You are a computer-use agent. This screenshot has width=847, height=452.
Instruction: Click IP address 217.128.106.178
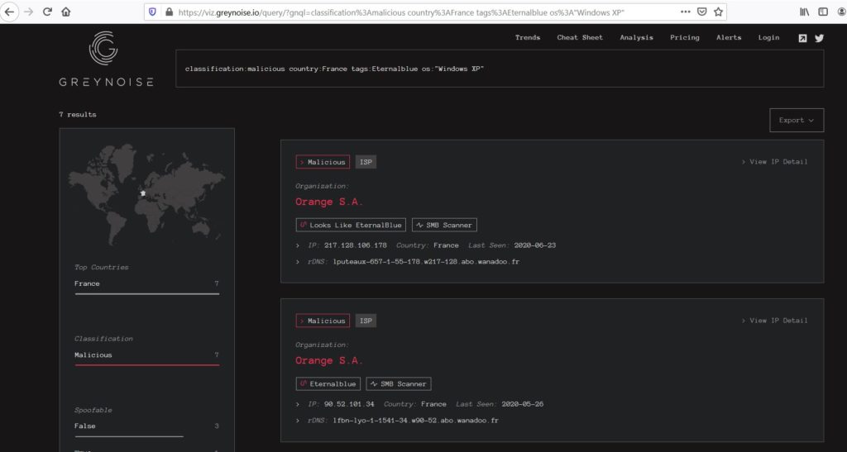coord(356,245)
